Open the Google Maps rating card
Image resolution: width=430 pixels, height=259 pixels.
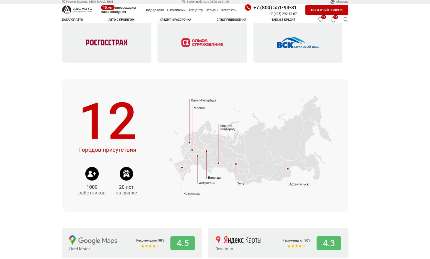tap(132, 243)
